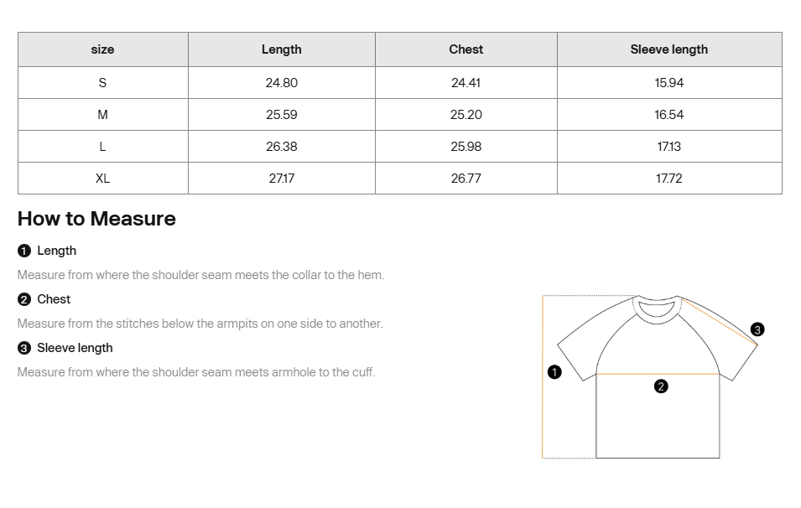Click the size M row label
Screen dimensions: 801x508
tap(102, 115)
